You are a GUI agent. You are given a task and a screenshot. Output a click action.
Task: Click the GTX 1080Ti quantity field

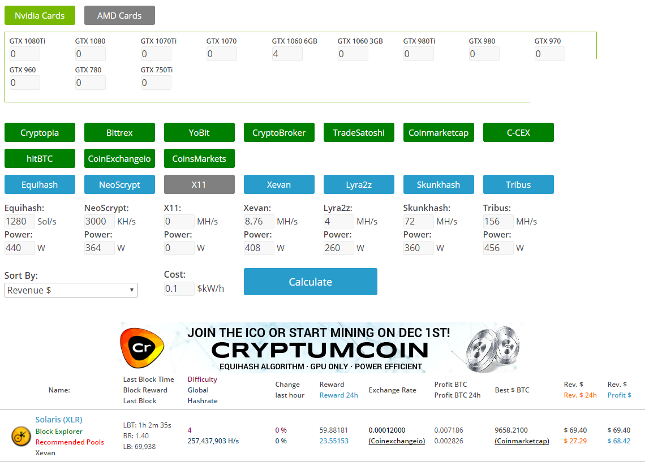(25, 54)
